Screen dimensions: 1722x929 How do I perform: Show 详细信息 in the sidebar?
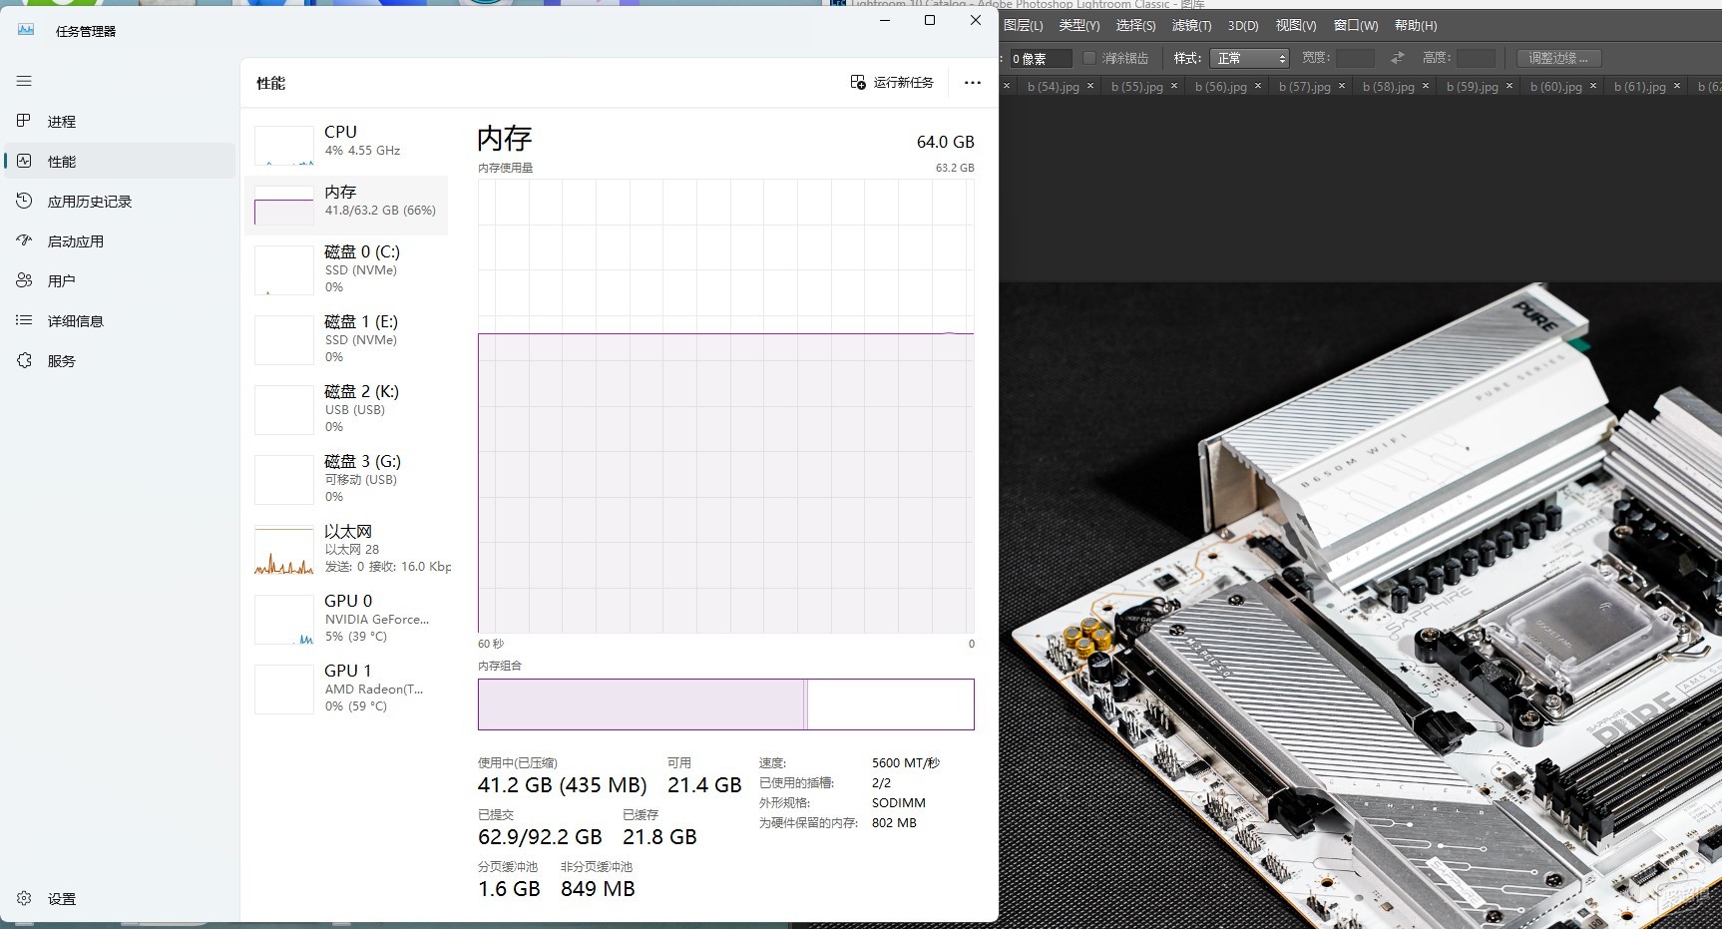pos(119,321)
